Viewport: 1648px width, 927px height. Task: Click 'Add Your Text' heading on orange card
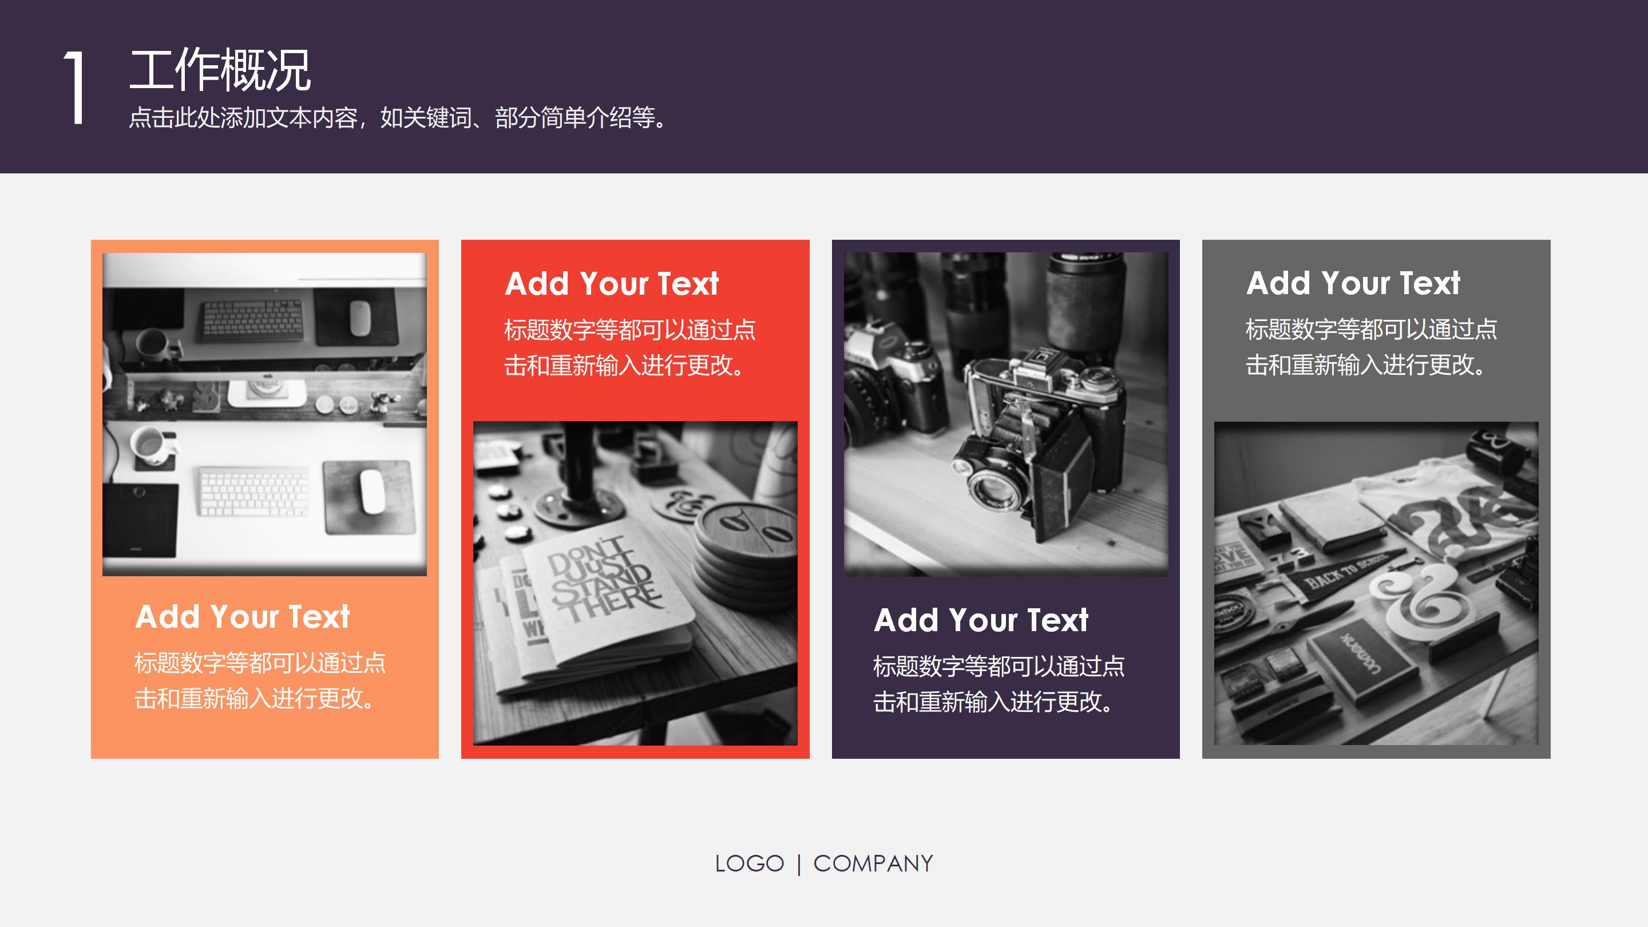tap(243, 617)
